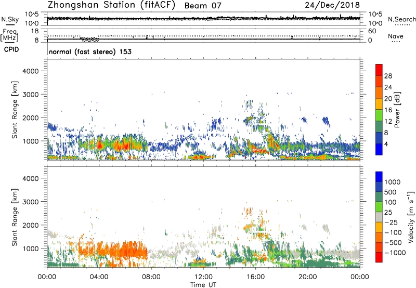Click the 'Zhongshan Station (fitACF)' plot title
416x288 pixels.
click(111, 5)
